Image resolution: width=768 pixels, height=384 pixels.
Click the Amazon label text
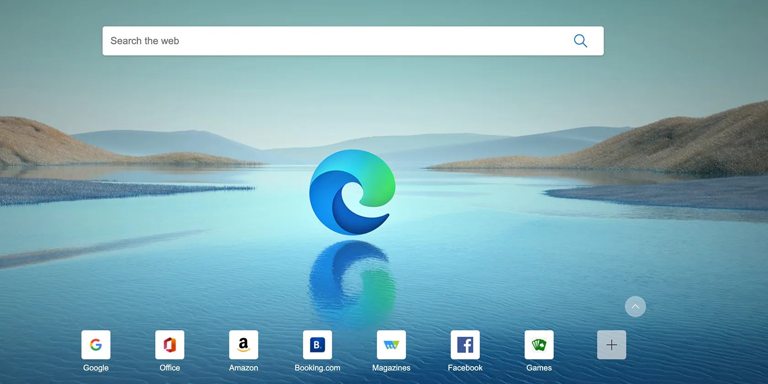click(x=244, y=368)
